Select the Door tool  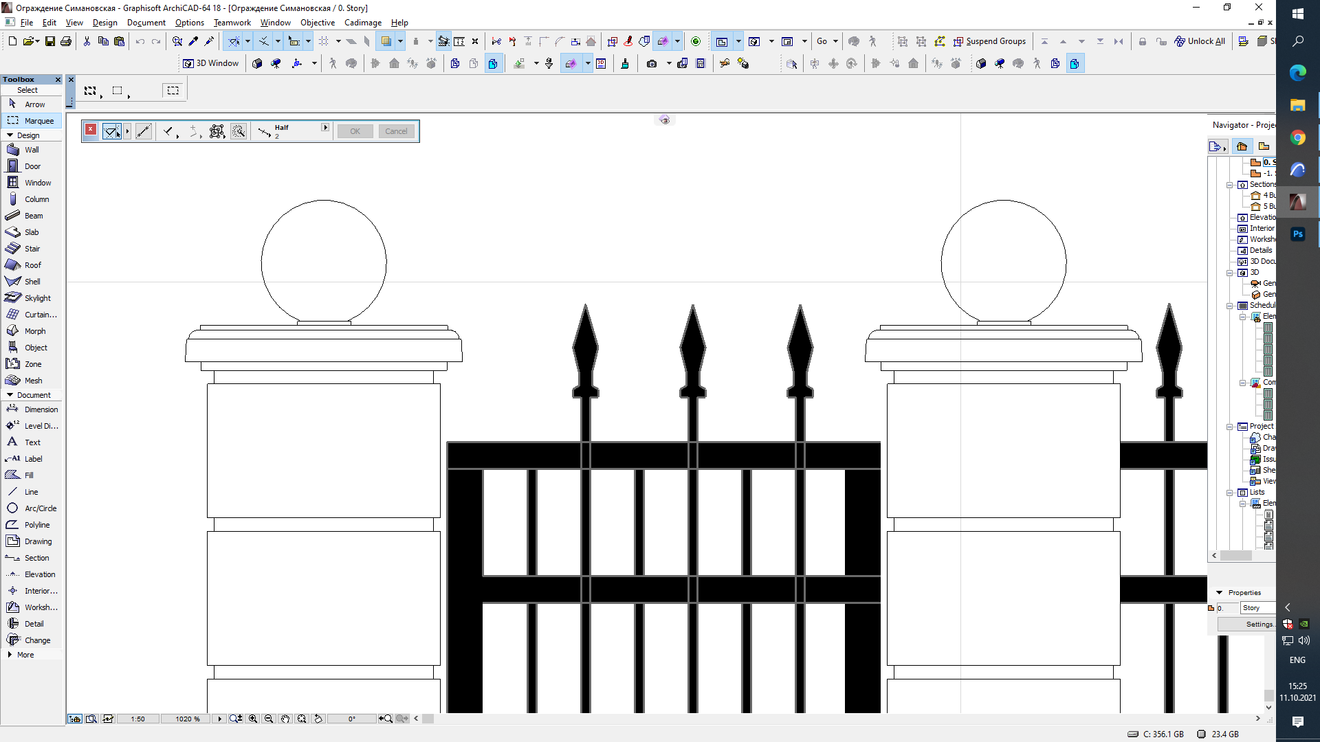click(32, 166)
